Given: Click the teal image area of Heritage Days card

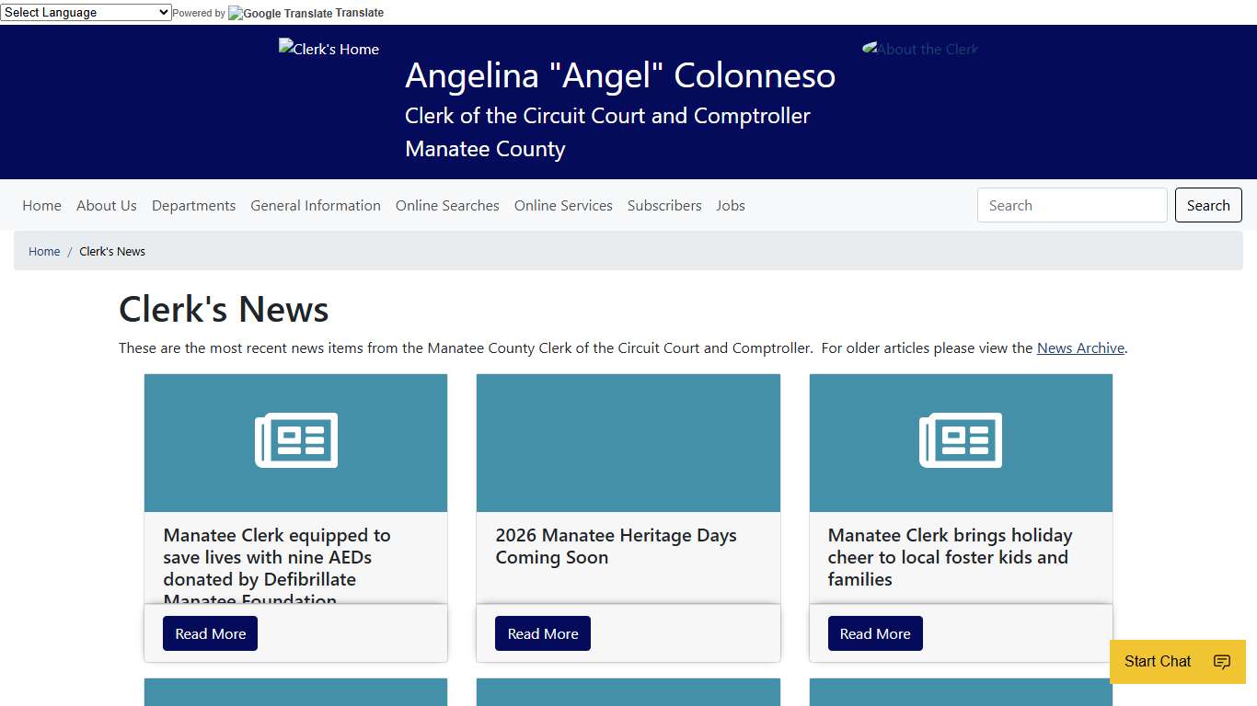Looking at the screenshot, I should 628,441.
